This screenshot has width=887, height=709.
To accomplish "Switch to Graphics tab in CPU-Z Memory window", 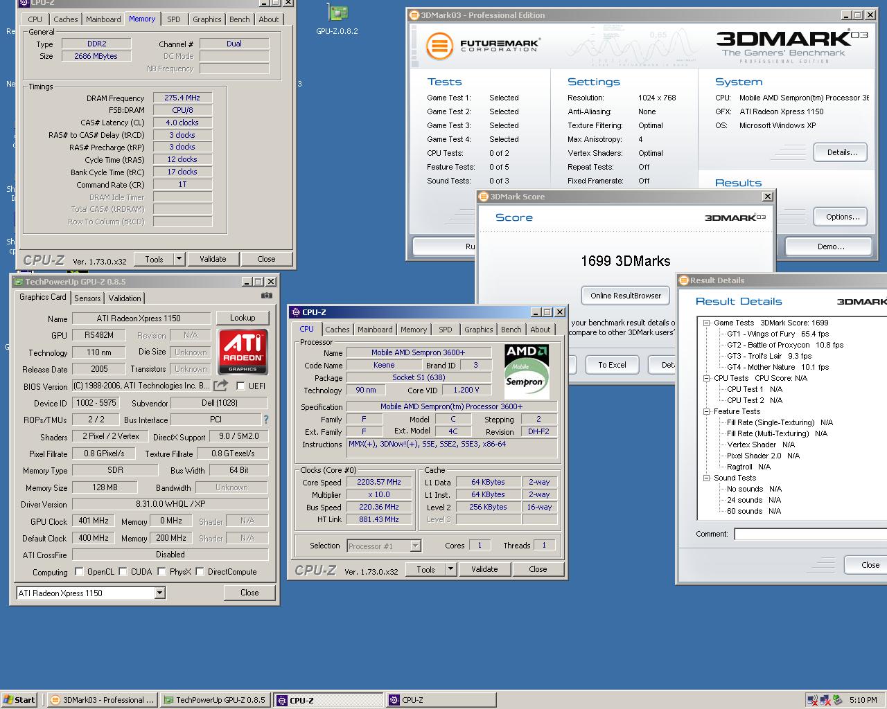I will coord(207,19).
